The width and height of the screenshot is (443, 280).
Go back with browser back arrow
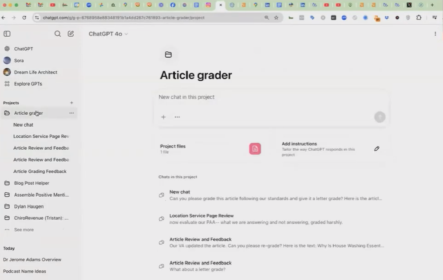tap(4, 17)
